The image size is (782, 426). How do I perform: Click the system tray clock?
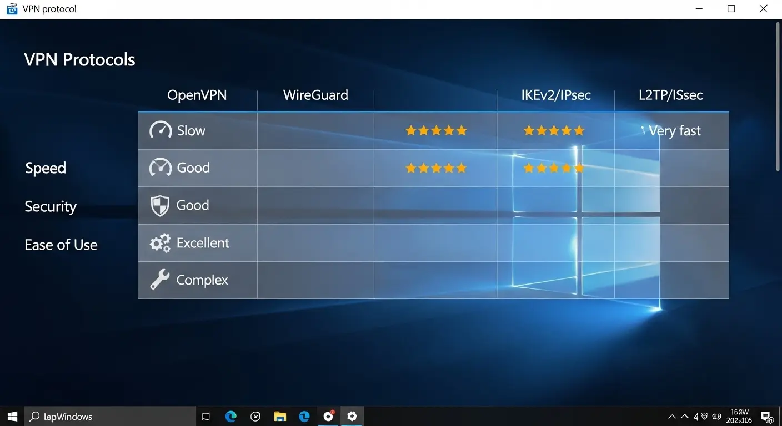coord(739,417)
